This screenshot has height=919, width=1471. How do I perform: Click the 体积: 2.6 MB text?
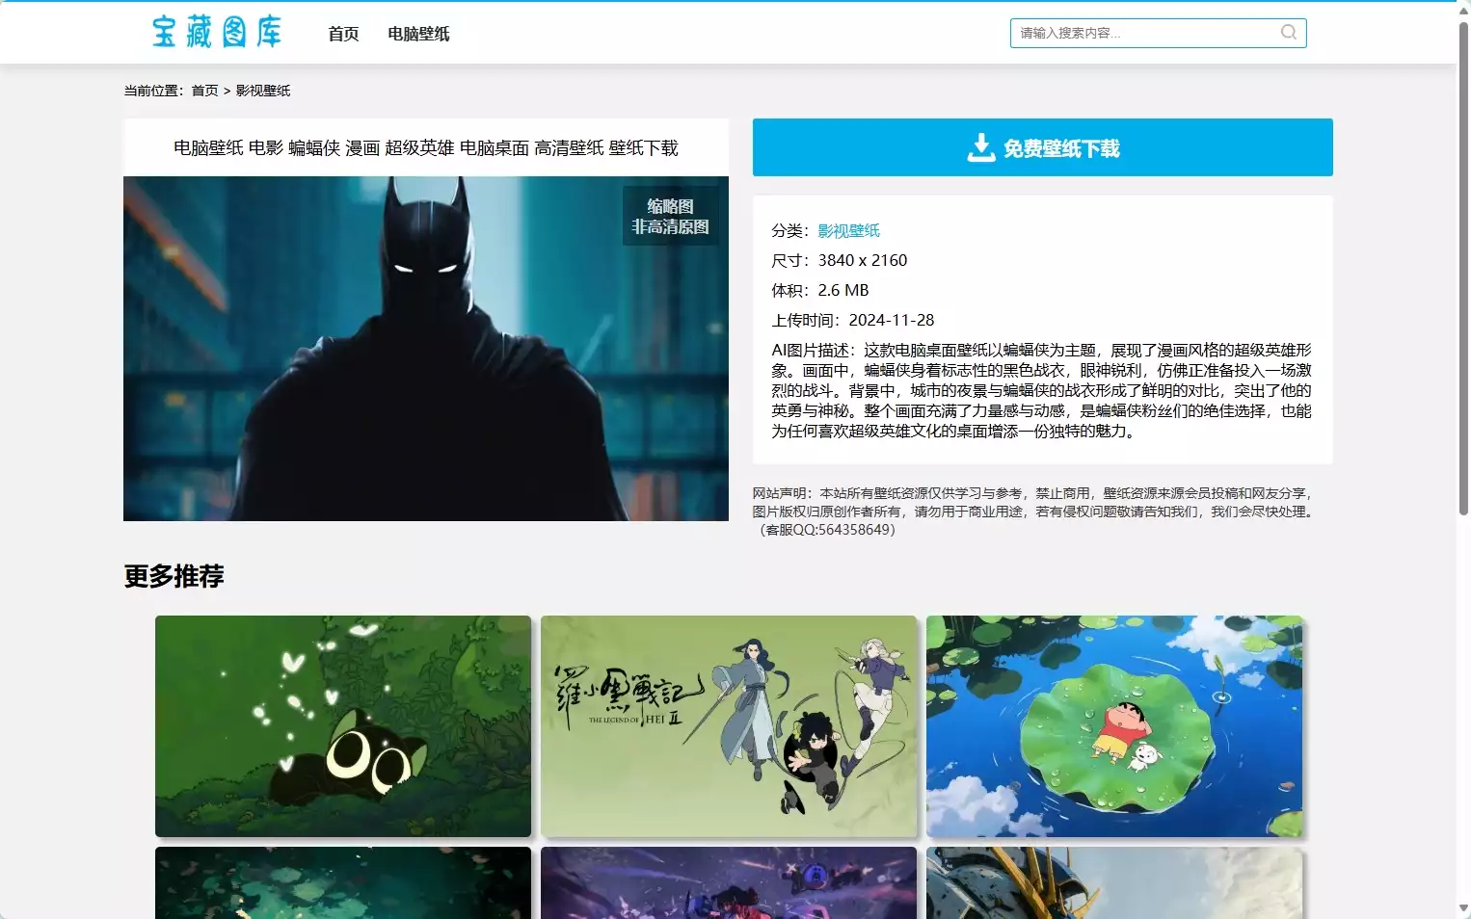coord(819,290)
